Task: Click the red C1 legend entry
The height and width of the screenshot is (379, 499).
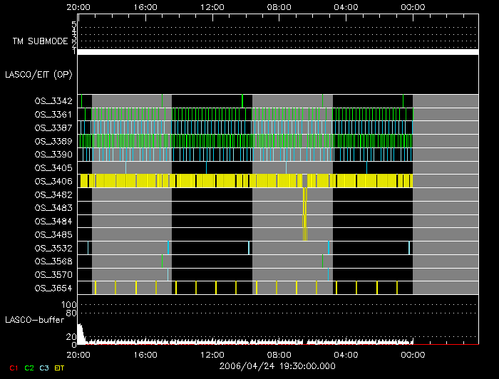Action: coord(14,368)
